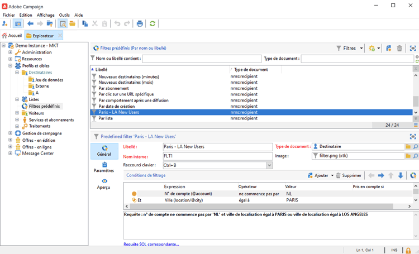Click the undo toolbar icon
Screen dimensions: 419x254
pos(117,24)
